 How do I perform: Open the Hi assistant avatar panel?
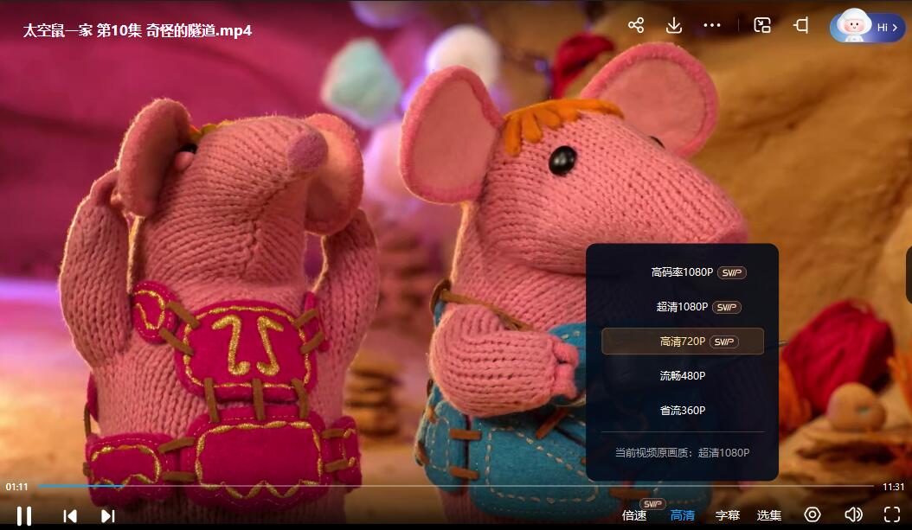(867, 28)
